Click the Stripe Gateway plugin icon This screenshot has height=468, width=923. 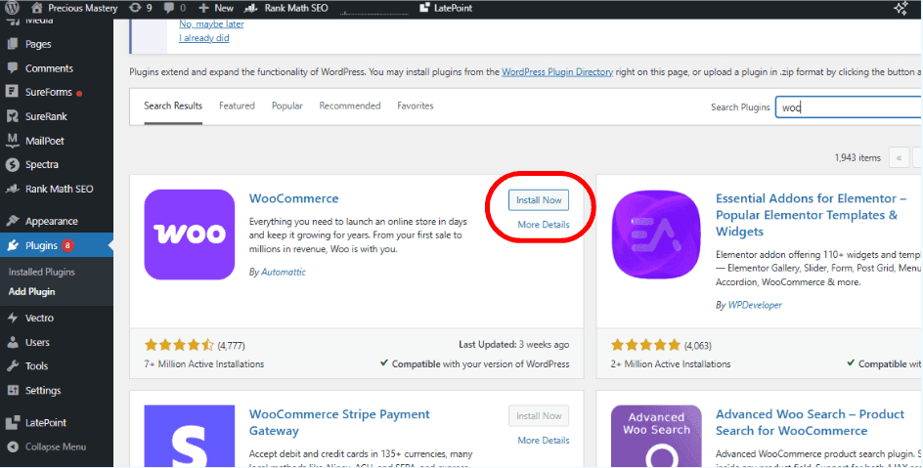coord(190,437)
